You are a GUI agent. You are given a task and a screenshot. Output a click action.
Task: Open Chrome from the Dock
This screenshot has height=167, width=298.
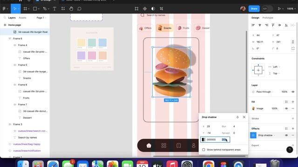[209, 164]
